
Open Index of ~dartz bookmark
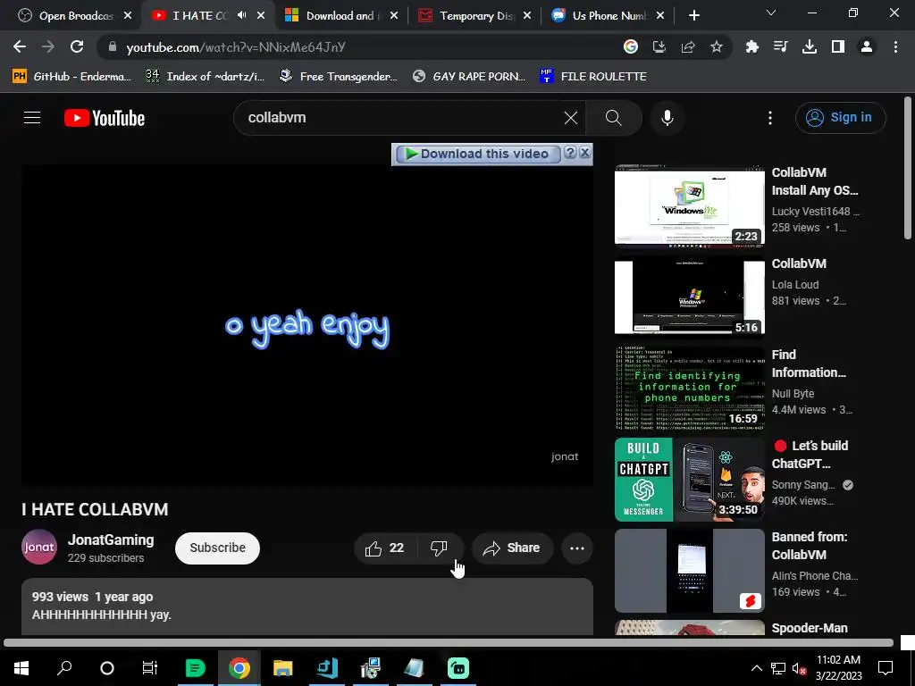click(206, 77)
